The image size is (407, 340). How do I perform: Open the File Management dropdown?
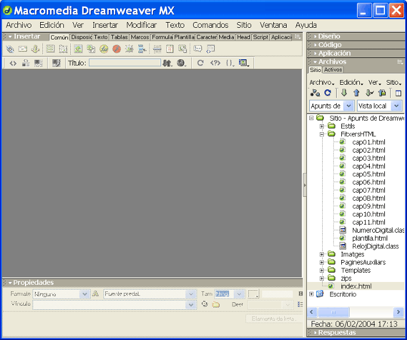pyautogui.click(x=167, y=63)
